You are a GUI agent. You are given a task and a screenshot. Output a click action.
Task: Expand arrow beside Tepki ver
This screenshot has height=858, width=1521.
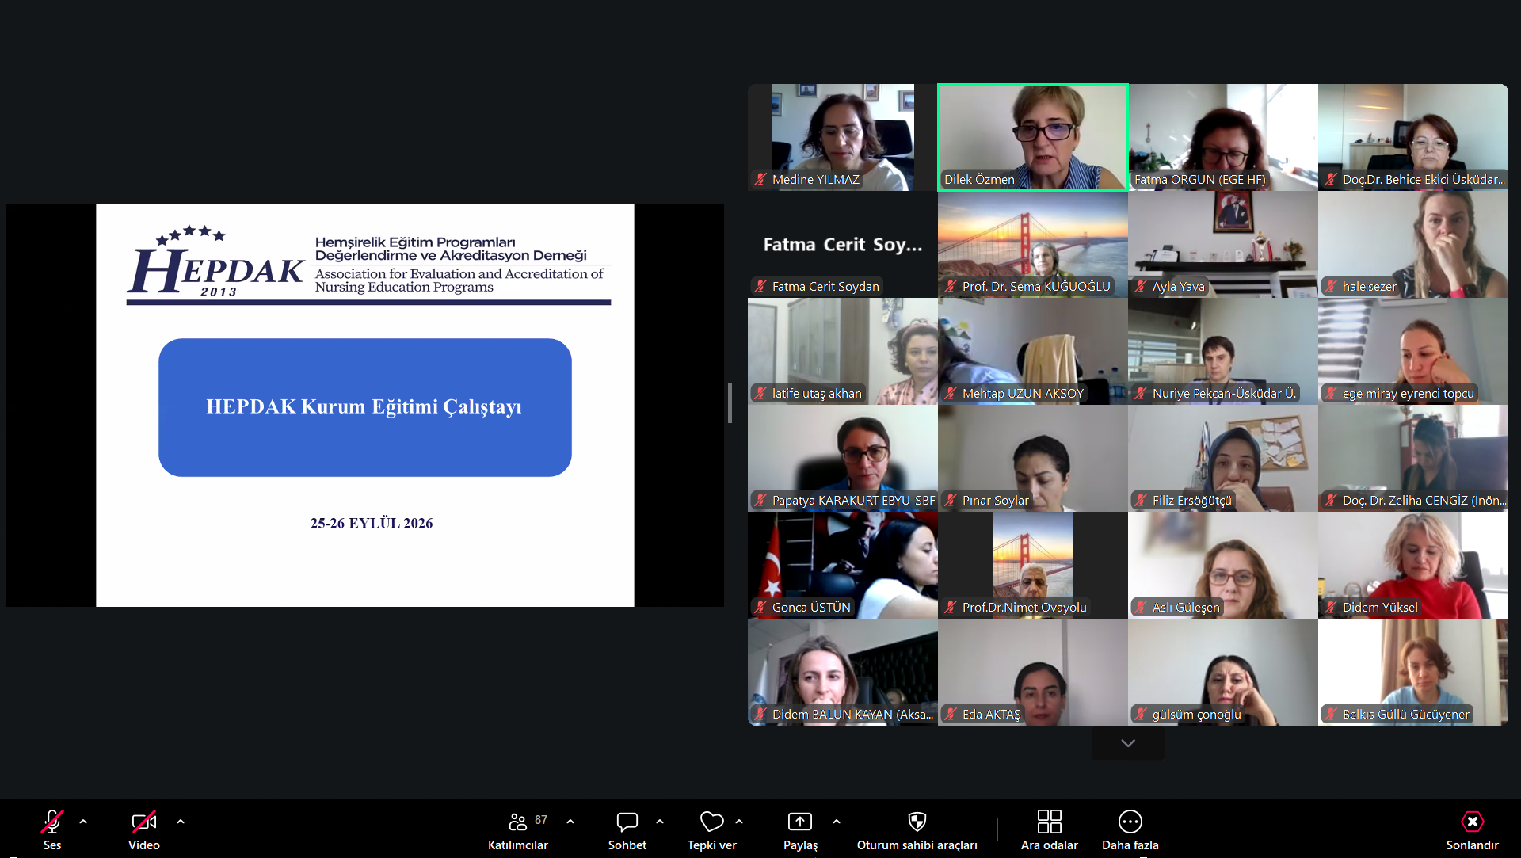pos(739,822)
